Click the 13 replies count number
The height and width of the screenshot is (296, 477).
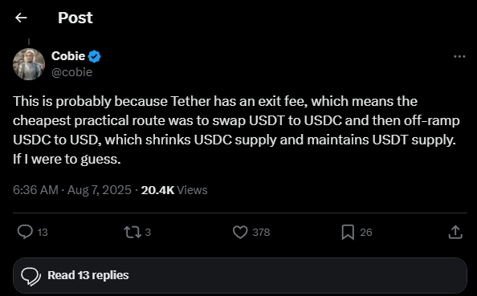pos(43,232)
